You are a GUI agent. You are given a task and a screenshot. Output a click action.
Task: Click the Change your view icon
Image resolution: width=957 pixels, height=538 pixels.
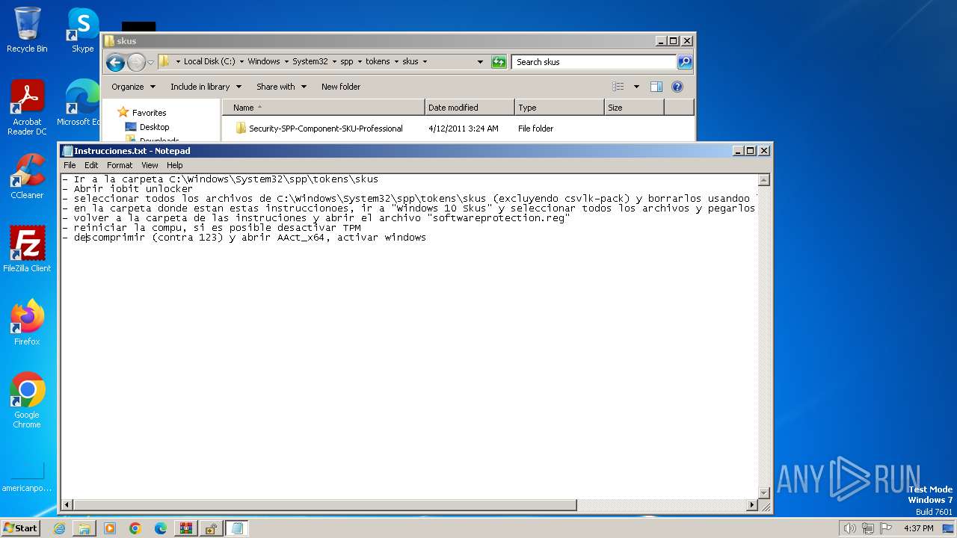pyautogui.click(x=618, y=87)
